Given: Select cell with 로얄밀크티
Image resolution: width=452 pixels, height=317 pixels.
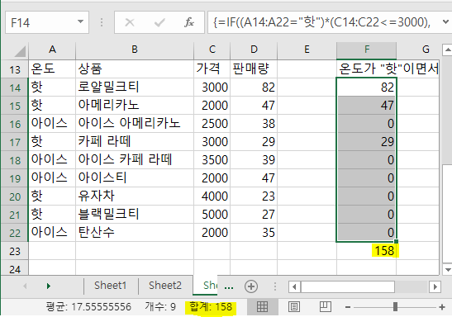Looking at the screenshot, I should click(x=135, y=88).
